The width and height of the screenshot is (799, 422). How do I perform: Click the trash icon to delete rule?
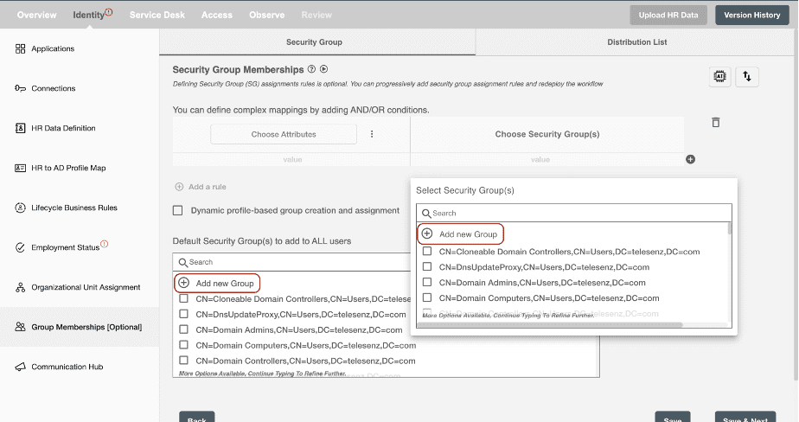(x=715, y=123)
